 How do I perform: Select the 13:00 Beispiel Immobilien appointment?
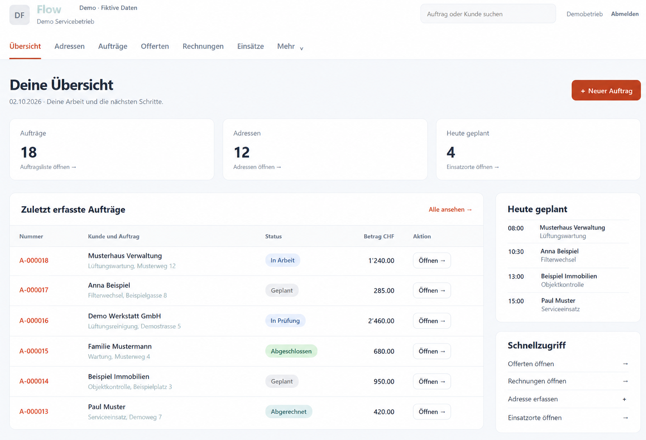568,280
